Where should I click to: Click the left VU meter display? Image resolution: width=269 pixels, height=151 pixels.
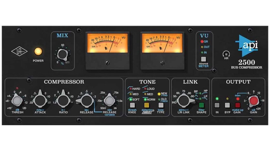coord(108,43)
